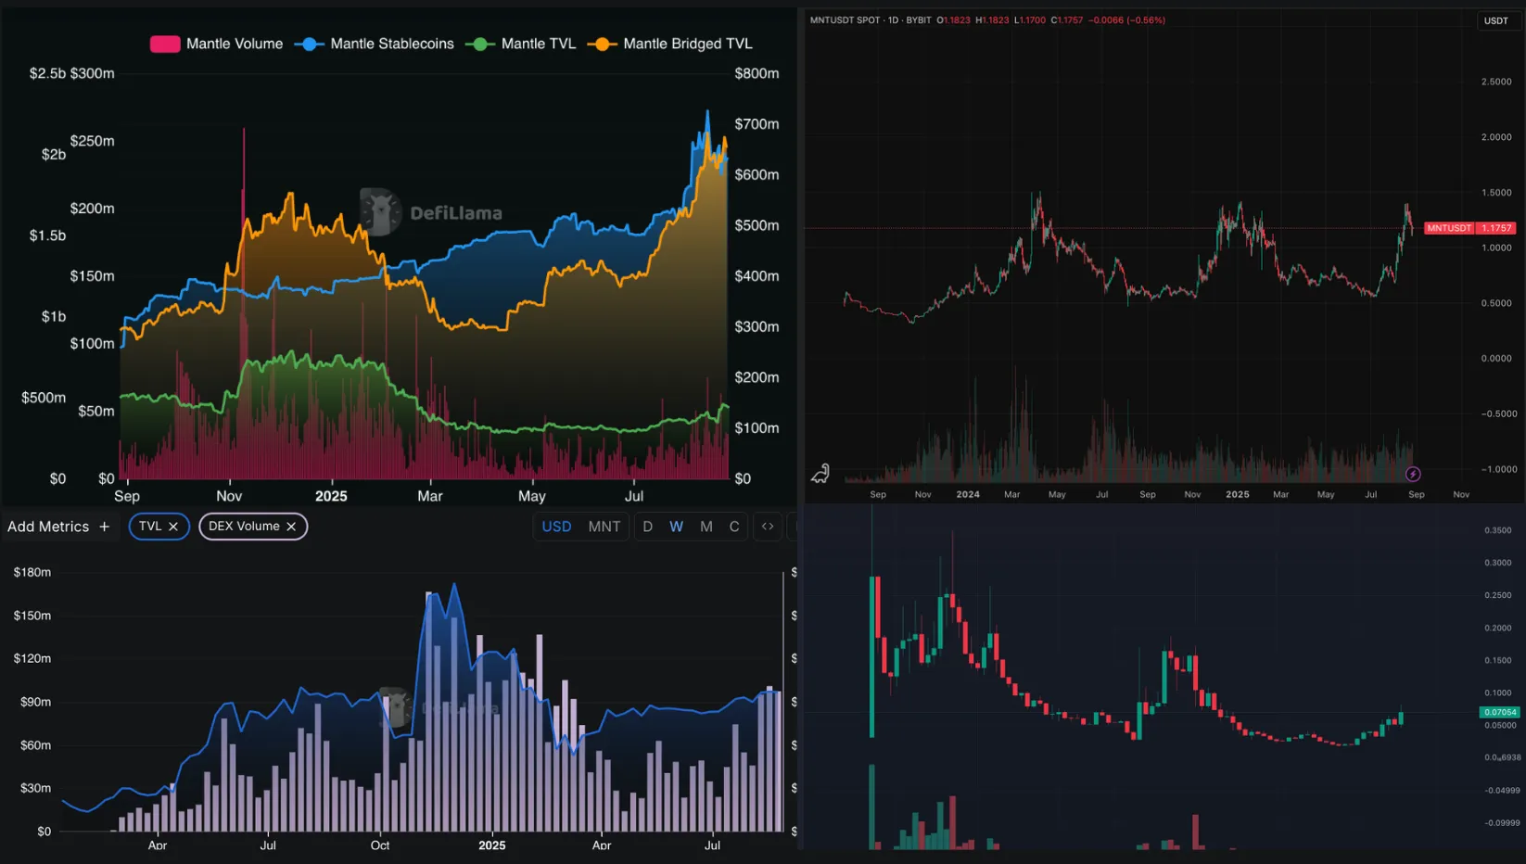1526x864 pixels.
Task: Click the DefiLlama watermark logo
Action: 380,212
